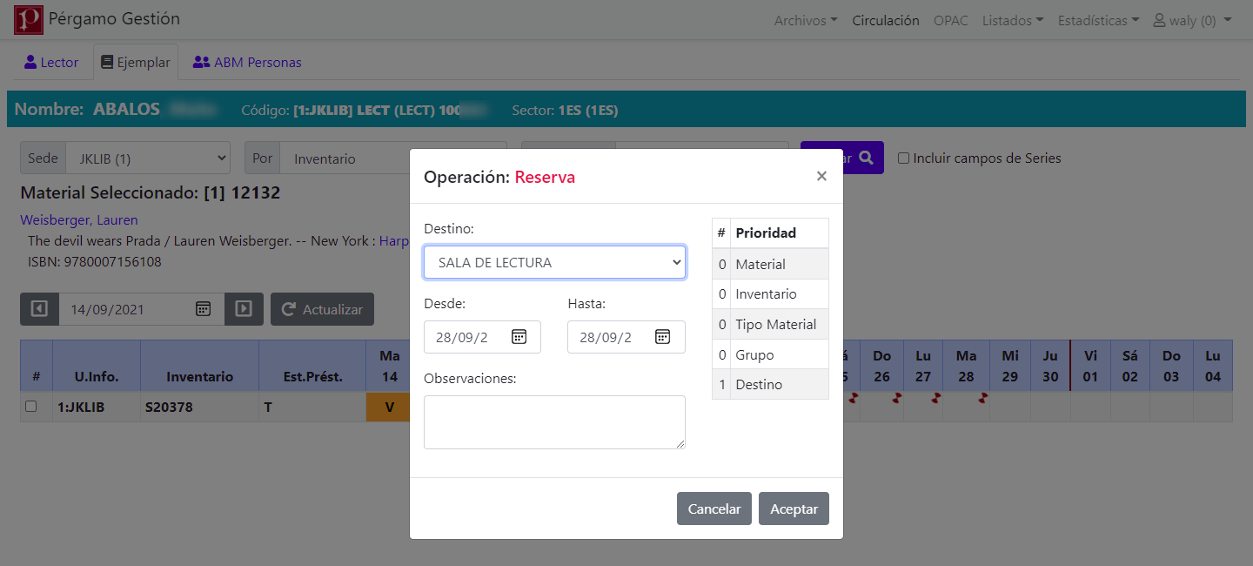Open the ABM Personas tab

point(247,63)
